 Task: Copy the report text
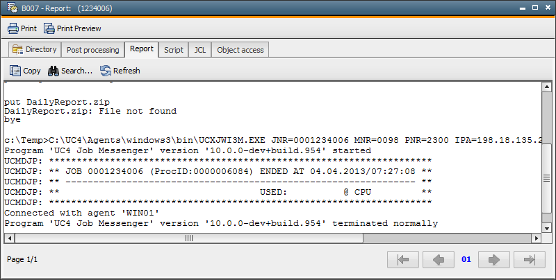tap(25, 70)
